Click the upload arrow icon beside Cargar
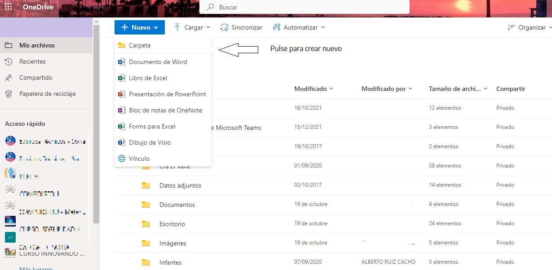Image resolution: width=552 pixels, height=270 pixels. tap(177, 27)
